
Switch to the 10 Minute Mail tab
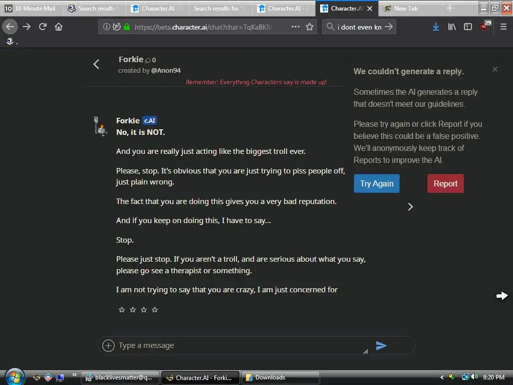coord(31,8)
